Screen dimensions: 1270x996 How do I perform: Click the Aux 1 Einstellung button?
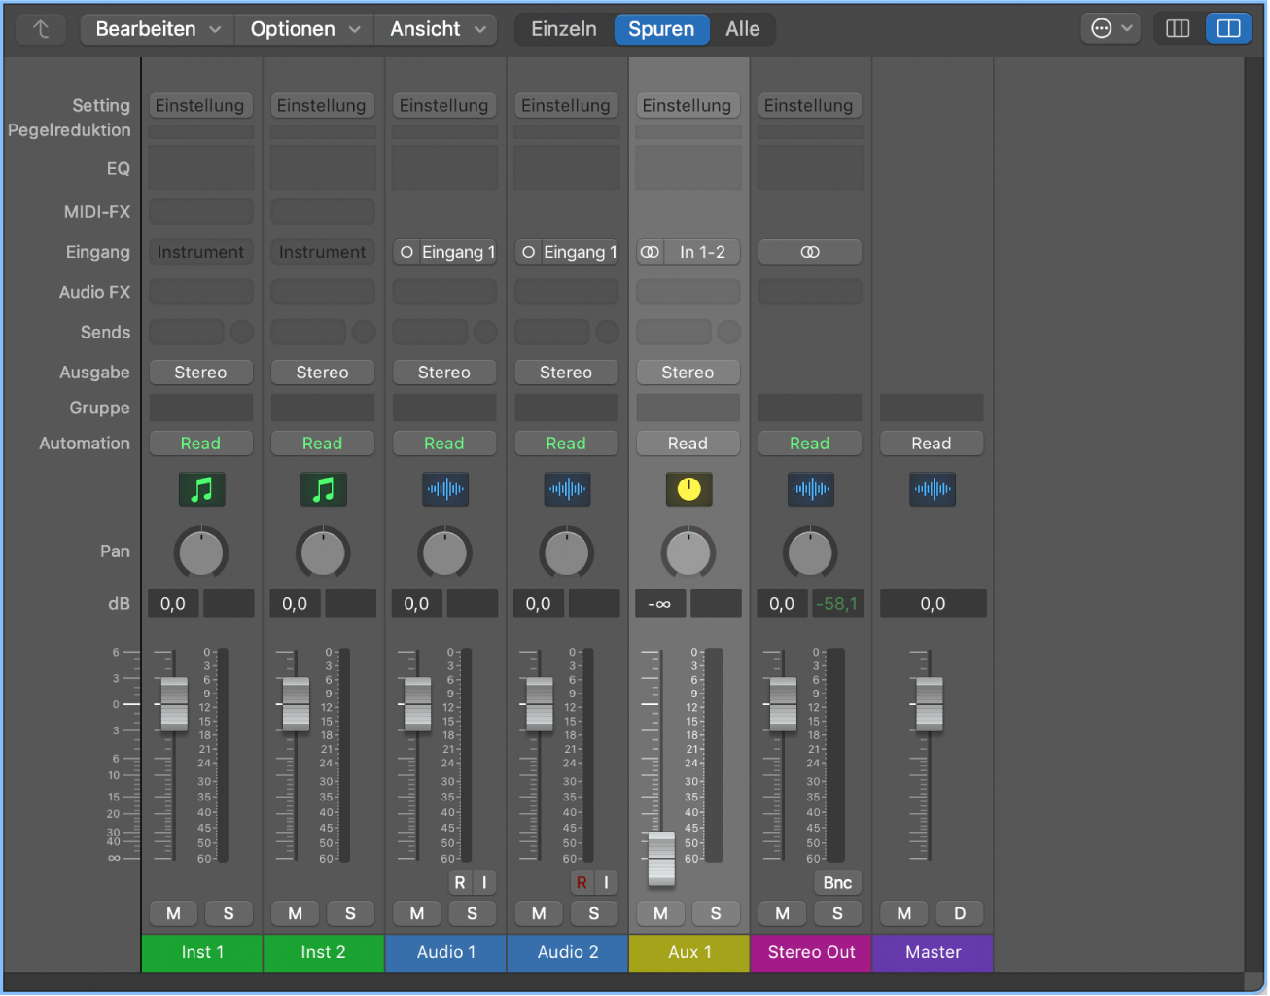[688, 105]
